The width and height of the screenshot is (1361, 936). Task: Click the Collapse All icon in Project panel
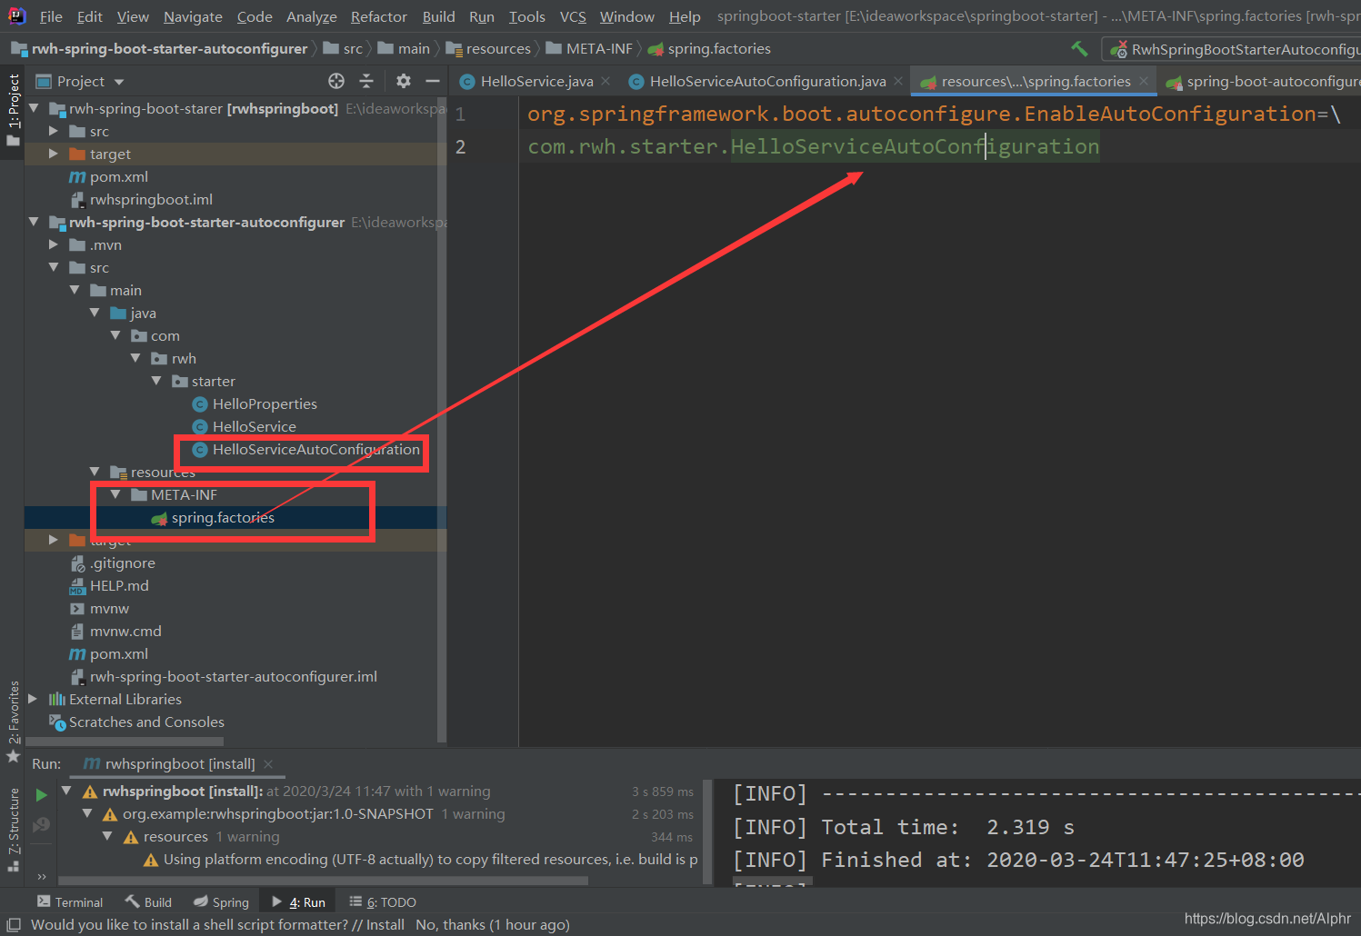[366, 81]
